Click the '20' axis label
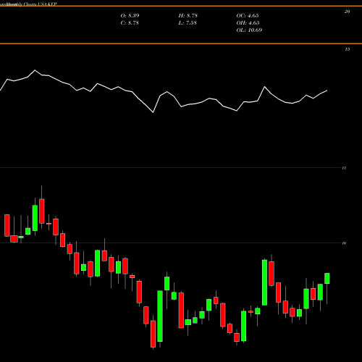362x362 pixels. point(347,12)
